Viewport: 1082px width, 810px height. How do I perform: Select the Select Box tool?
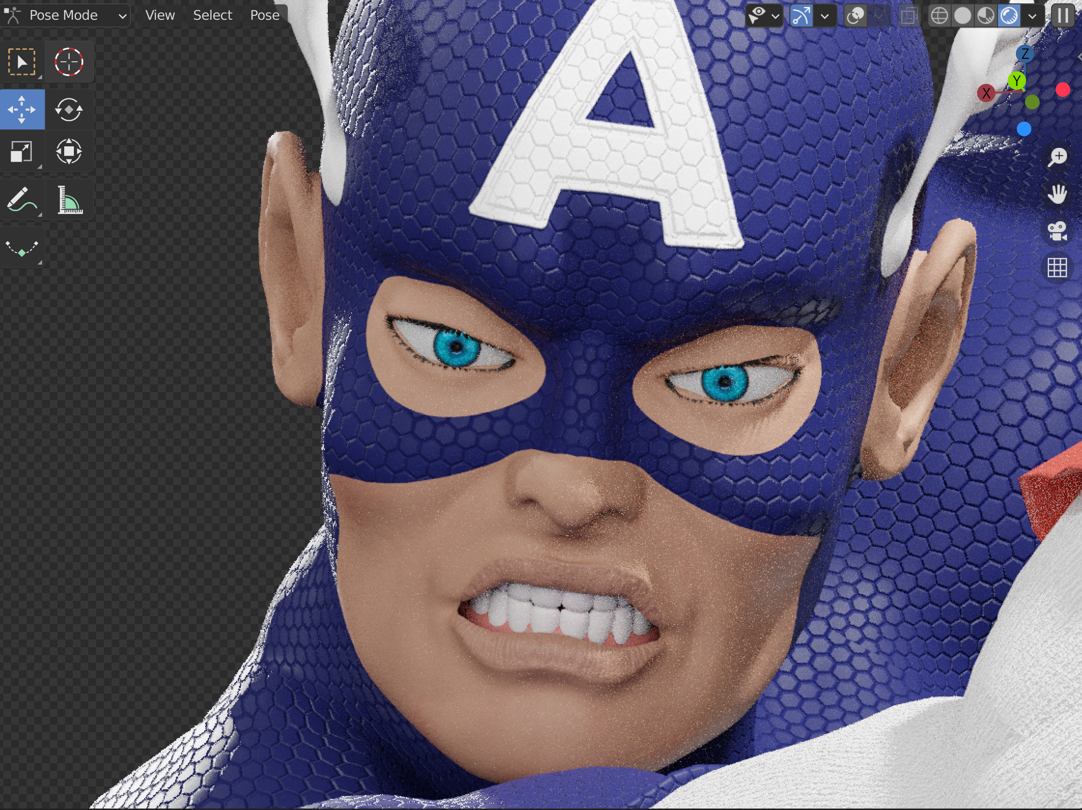[x=22, y=62]
